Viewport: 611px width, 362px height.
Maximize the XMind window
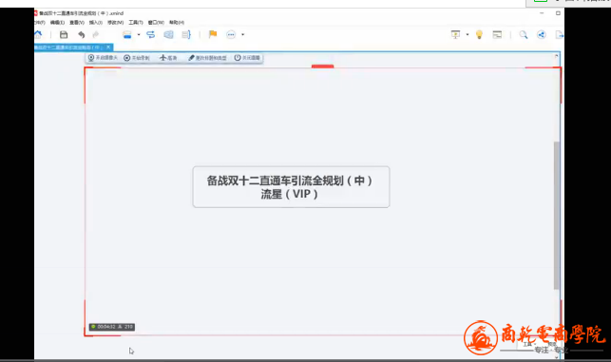pyautogui.click(x=558, y=13)
